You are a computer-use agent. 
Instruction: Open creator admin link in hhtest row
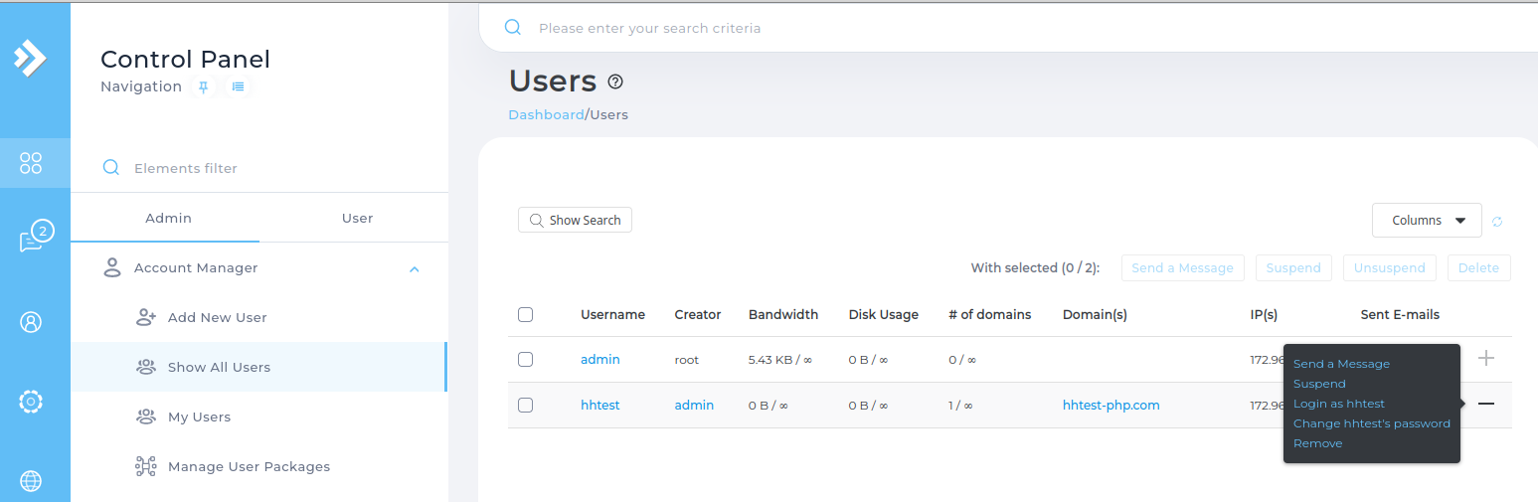694,405
